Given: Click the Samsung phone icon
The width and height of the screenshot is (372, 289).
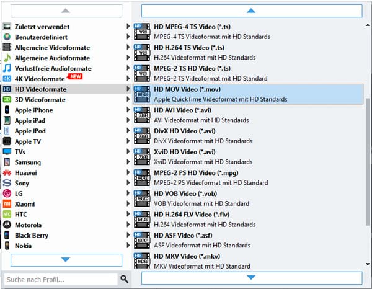Looking at the screenshot, I should pyautogui.click(x=7, y=162).
